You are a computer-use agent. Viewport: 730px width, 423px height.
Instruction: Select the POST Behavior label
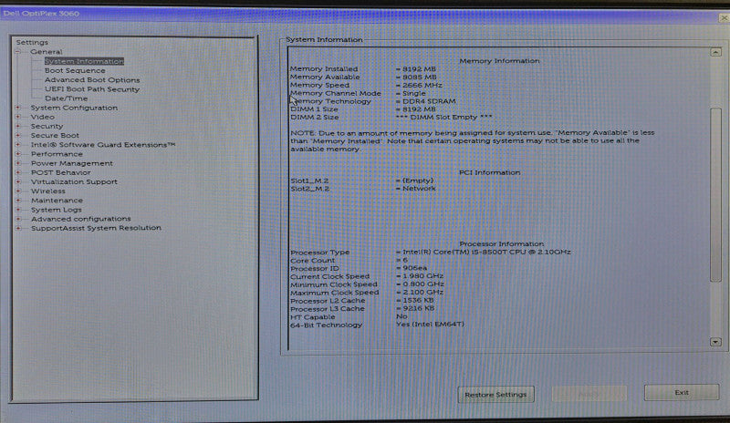click(60, 172)
